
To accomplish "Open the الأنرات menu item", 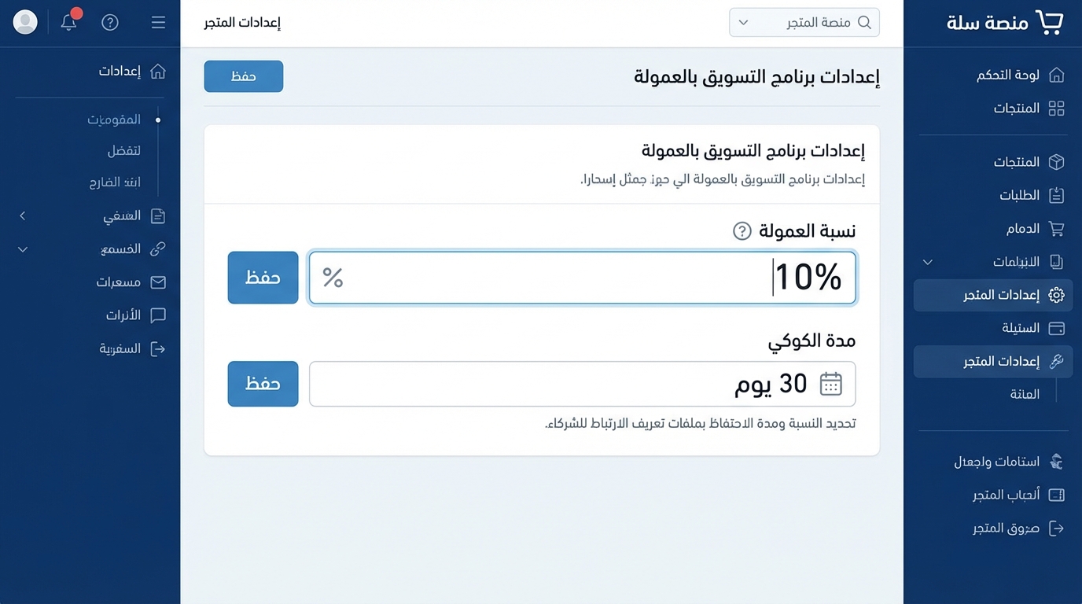I will pyautogui.click(x=123, y=315).
